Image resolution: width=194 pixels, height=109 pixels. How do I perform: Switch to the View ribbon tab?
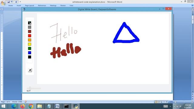pos(71,5)
